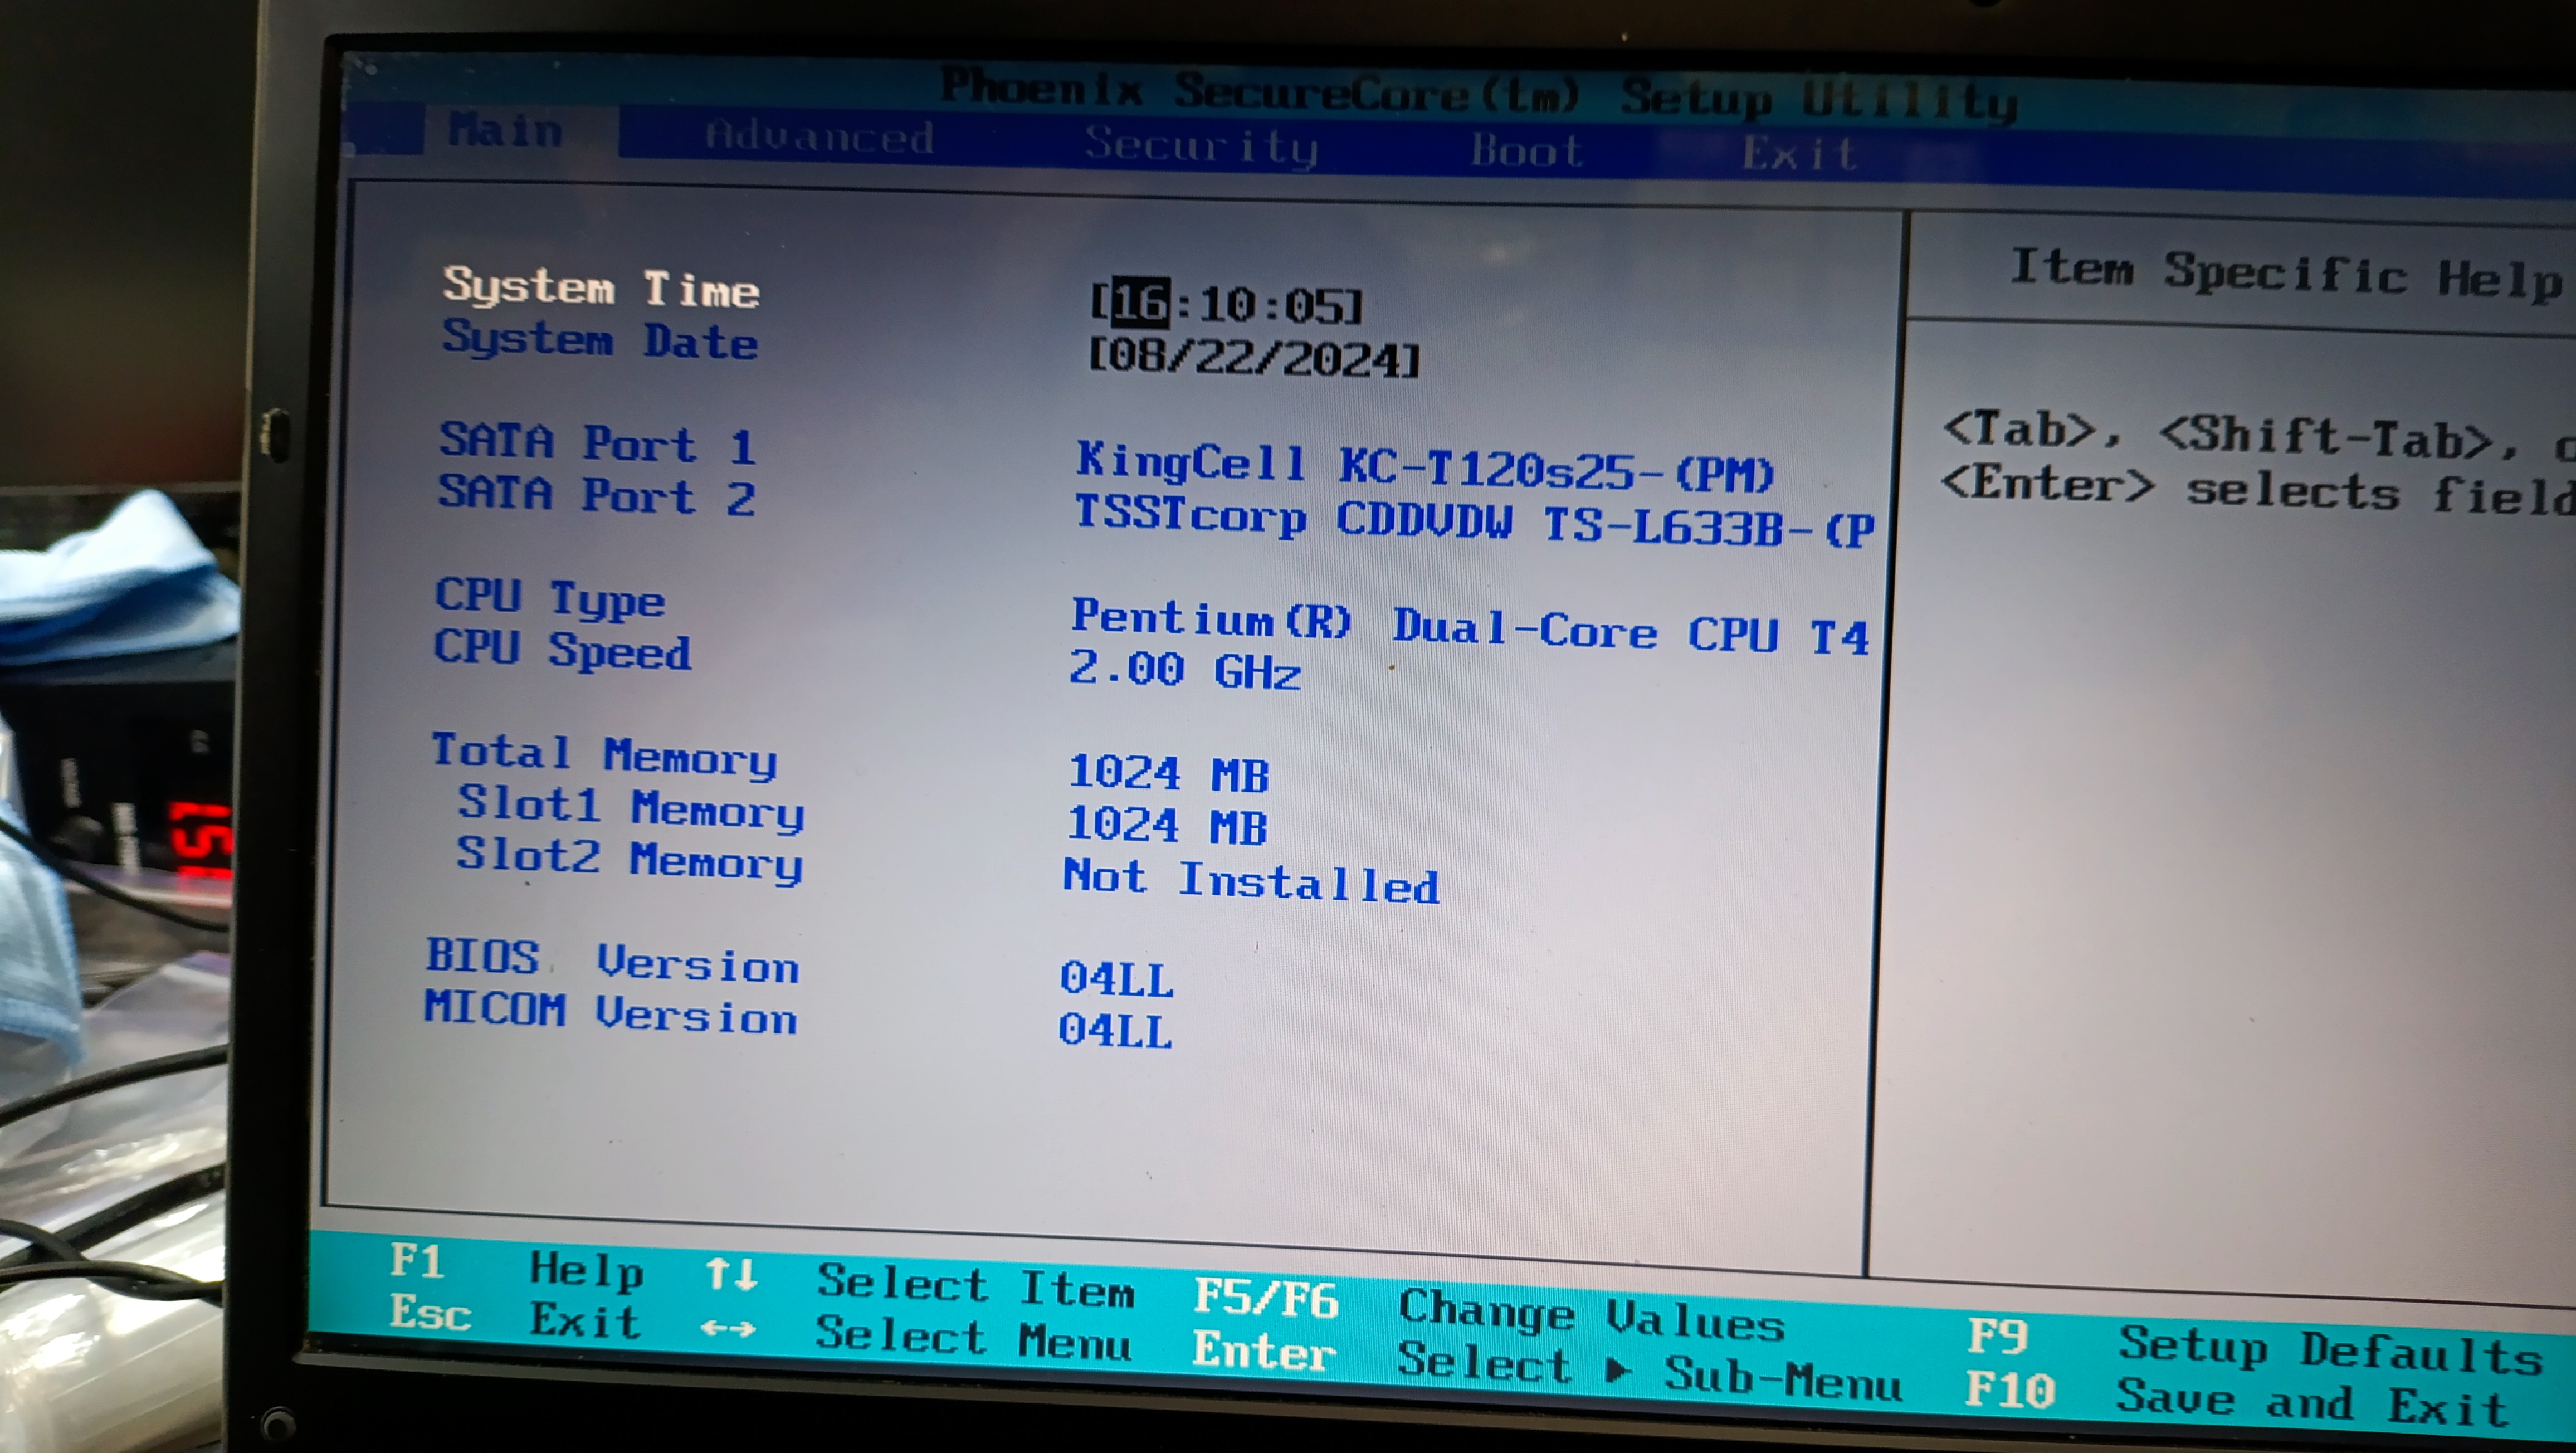
Task: Click the F10 Save and Exit hint
Action: [x=2239, y=1400]
